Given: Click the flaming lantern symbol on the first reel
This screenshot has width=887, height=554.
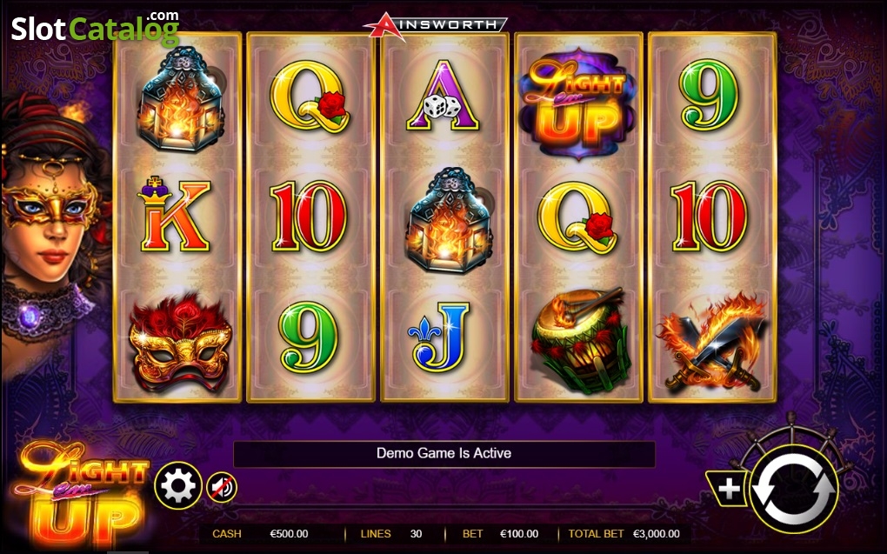Looking at the screenshot, I should click(180, 100).
